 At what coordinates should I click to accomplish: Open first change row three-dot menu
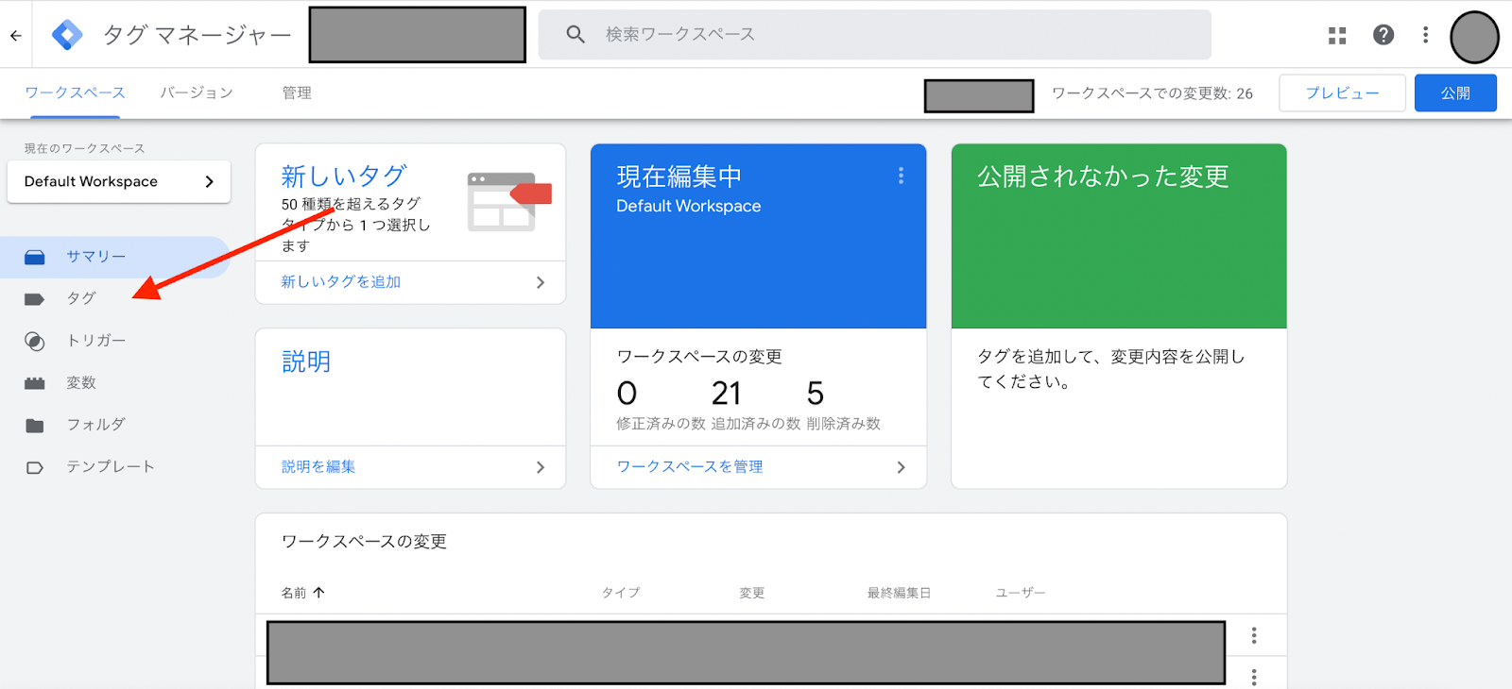tap(1254, 635)
